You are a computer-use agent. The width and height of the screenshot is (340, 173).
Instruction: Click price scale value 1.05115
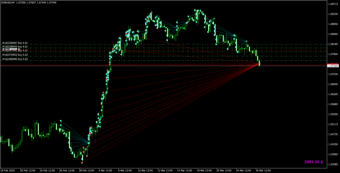click(333, 124)
